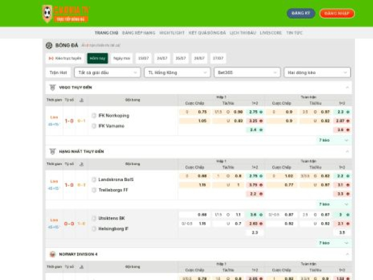The width and height of the screenshot is (373, 280).
Task: Click the VĐQG Thụy Điển league icon
Action: (52, 87)
